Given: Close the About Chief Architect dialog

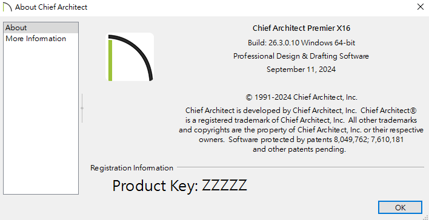Looking at the screenshot, I should pos(421,7).
